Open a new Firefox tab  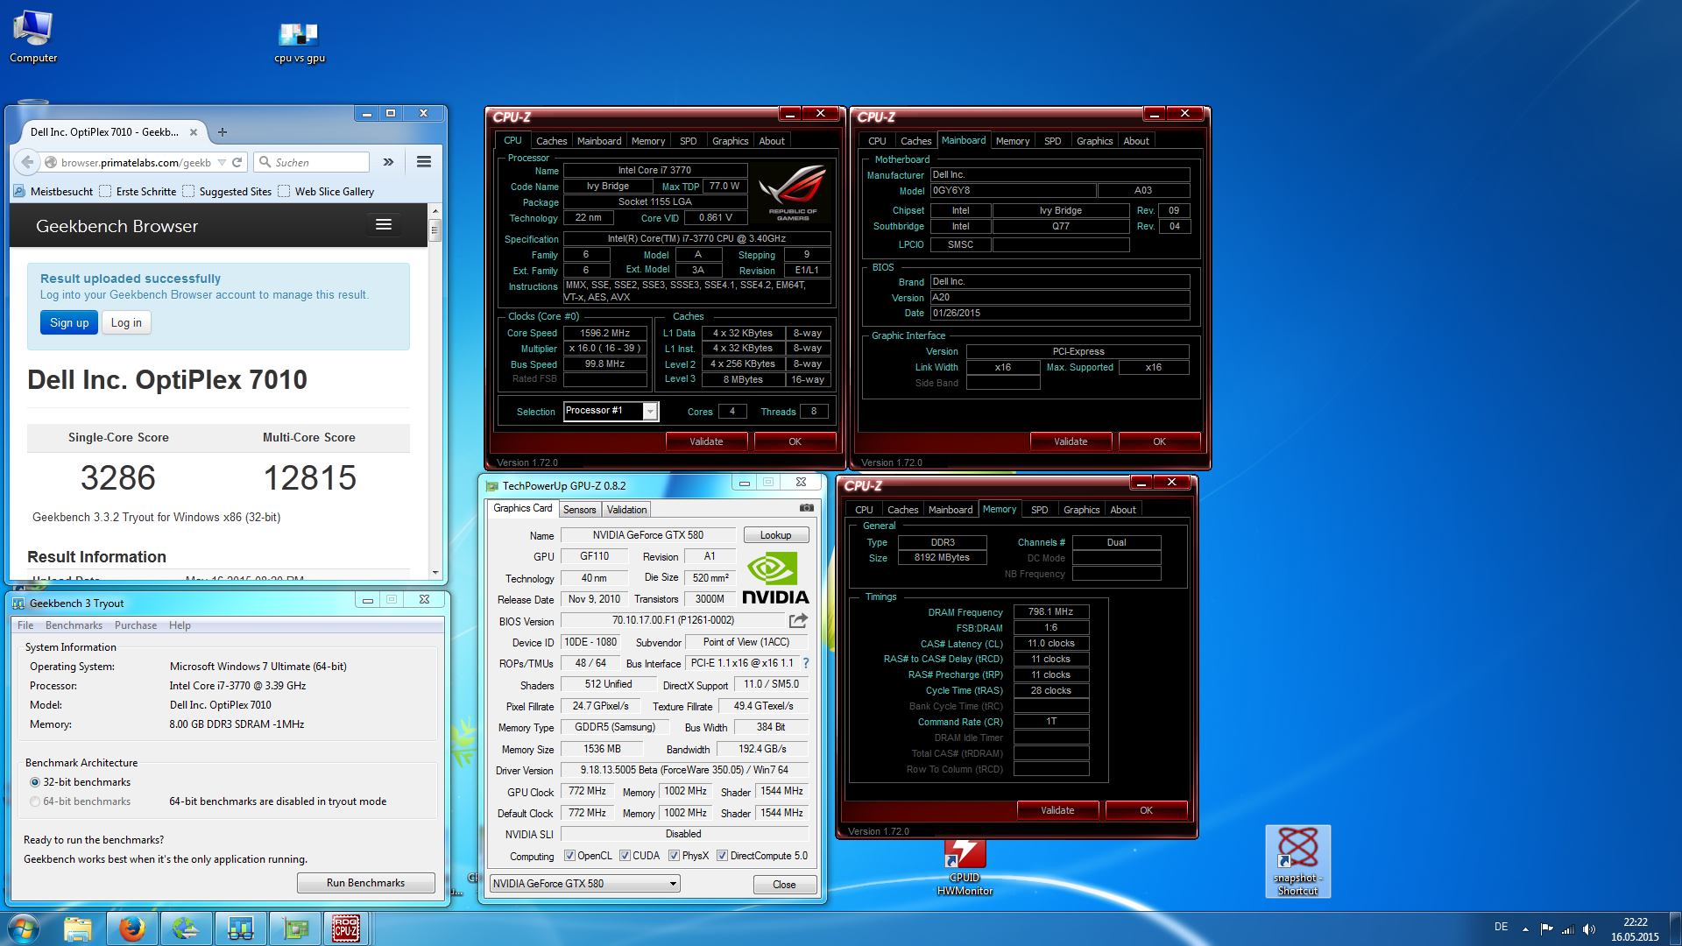(223, 132)
